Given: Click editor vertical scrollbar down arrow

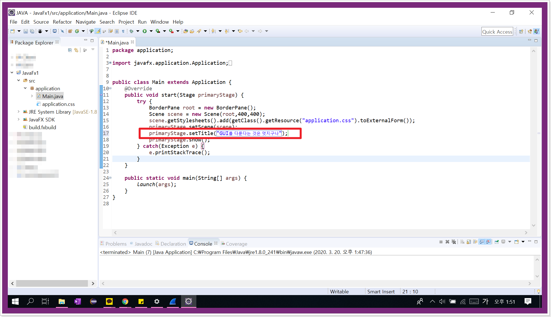Looking at the screenshot, I should 533,225.
